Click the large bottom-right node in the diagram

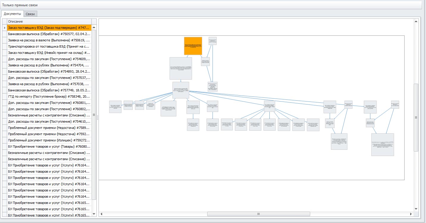(383, 144)
